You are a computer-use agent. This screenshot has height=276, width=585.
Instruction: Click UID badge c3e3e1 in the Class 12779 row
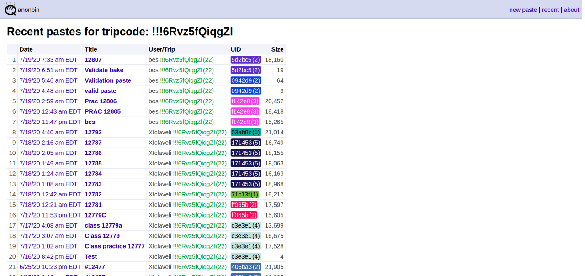point(246,236)
